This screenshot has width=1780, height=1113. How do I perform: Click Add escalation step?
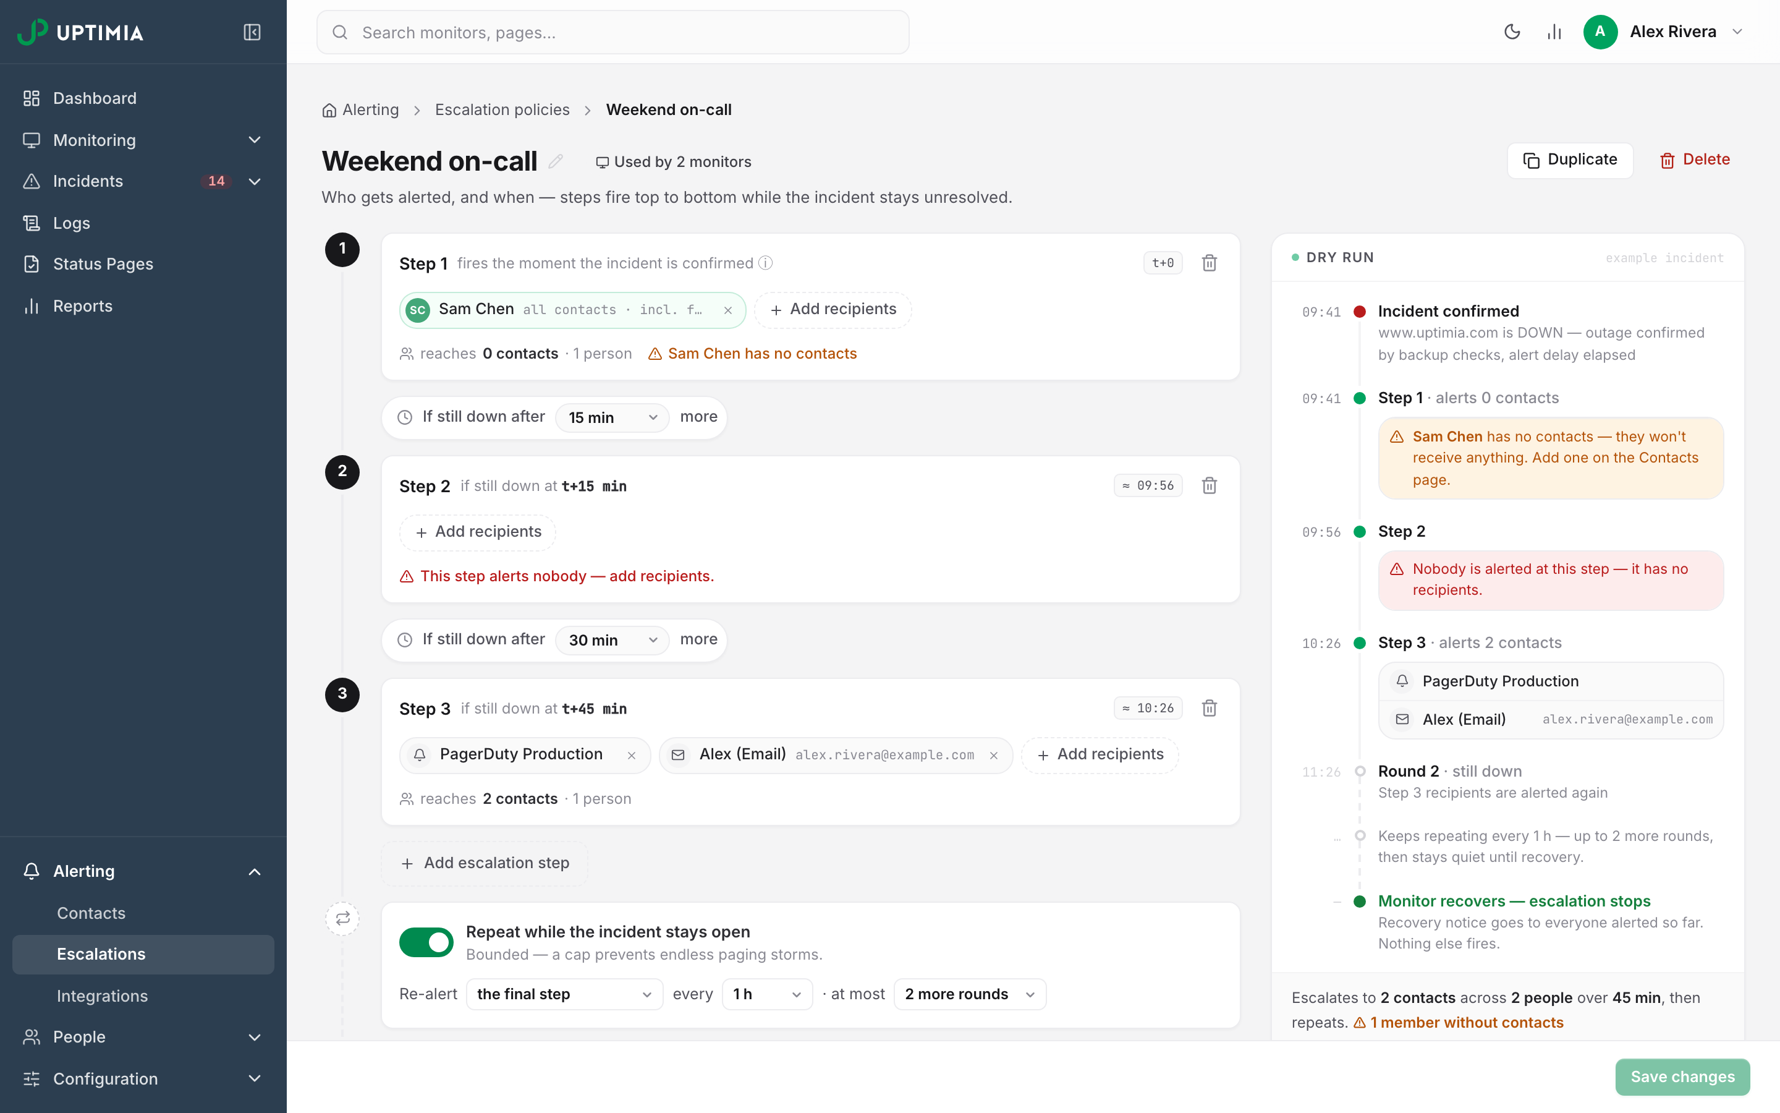coord(485,863)
